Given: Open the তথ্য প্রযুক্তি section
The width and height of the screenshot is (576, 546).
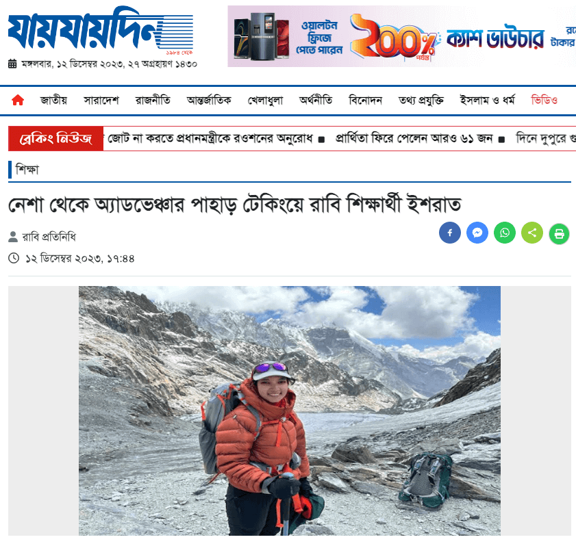Looking at the screenshot, I should [x=421, y=100].
